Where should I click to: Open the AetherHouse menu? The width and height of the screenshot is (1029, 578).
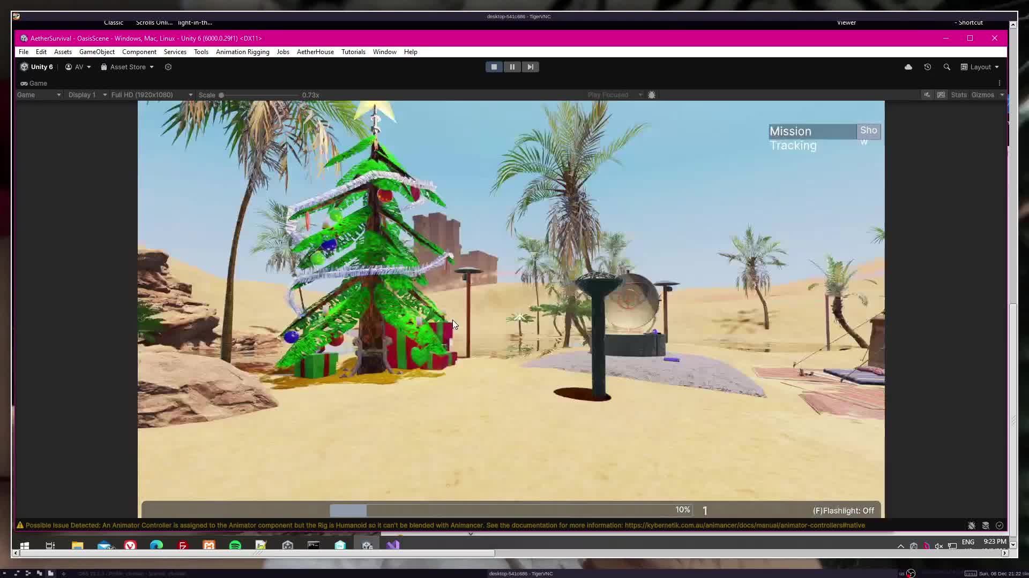pos(315,52)
